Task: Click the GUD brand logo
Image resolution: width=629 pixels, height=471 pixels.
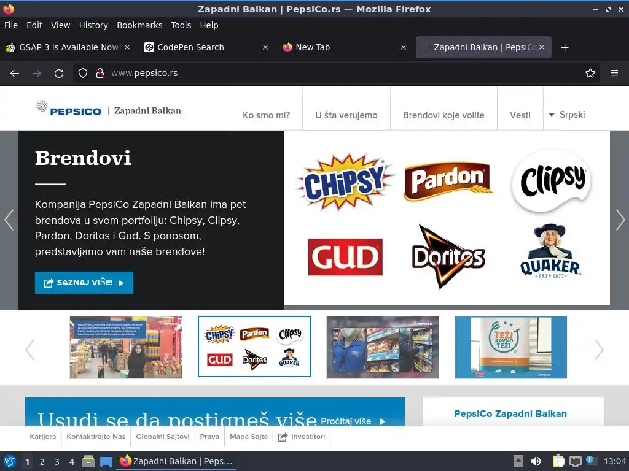Action: coord(345,257)
